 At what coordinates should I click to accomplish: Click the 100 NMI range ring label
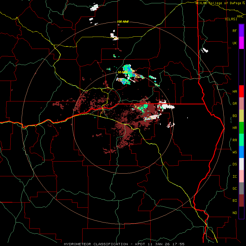[x=123, y=22]
